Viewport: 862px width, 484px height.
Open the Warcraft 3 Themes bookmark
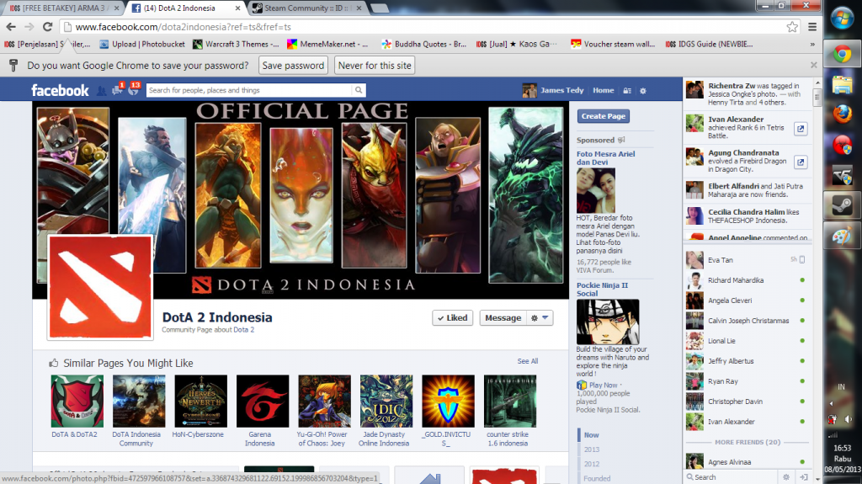(236, 44)
